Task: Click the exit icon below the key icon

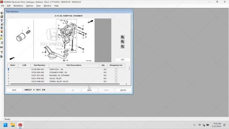Action: point(2,57)
